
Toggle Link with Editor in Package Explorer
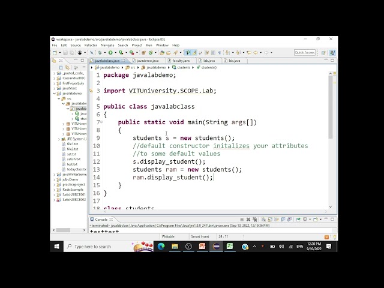click(x=67, y=67)
